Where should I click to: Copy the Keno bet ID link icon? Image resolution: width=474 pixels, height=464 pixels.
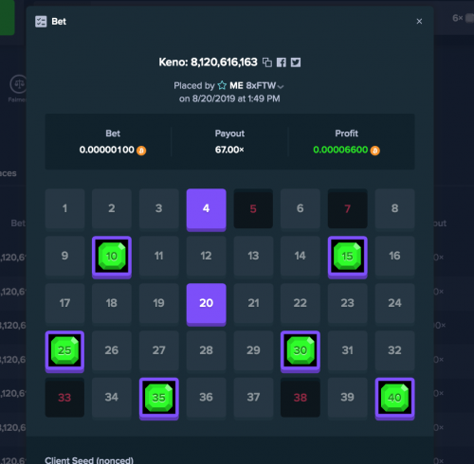click(267, 62)
